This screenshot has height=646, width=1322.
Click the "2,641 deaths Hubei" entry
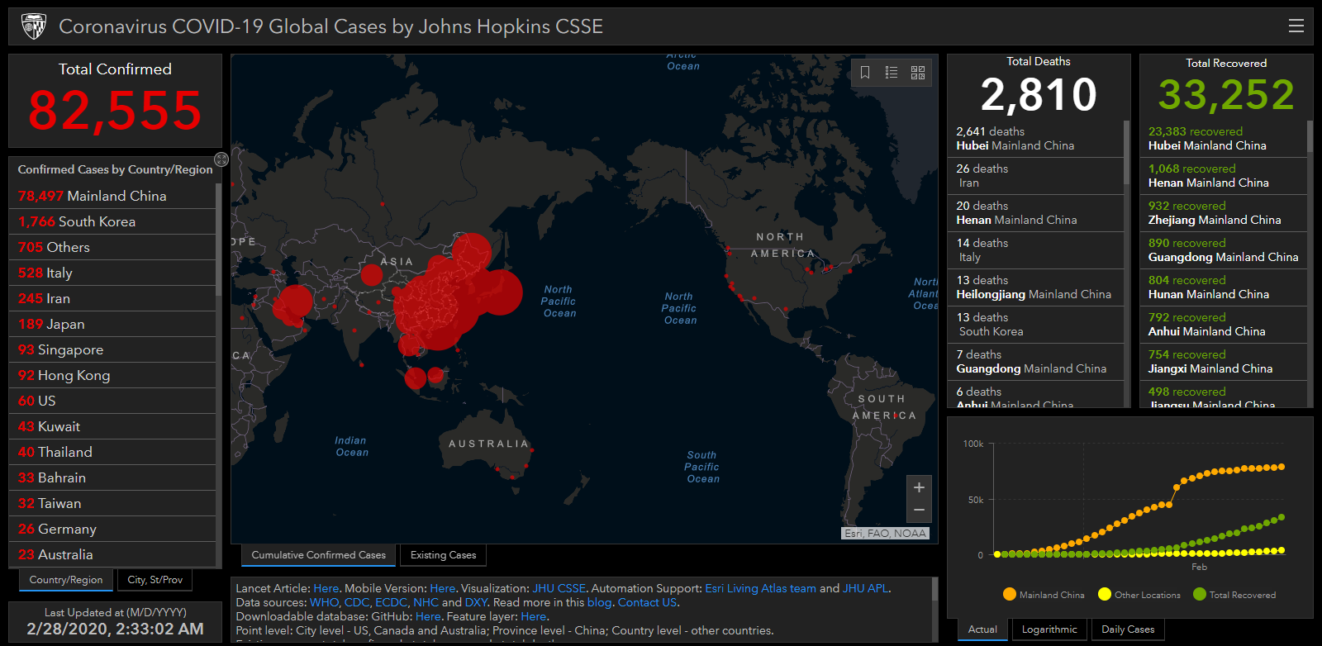1035,139
